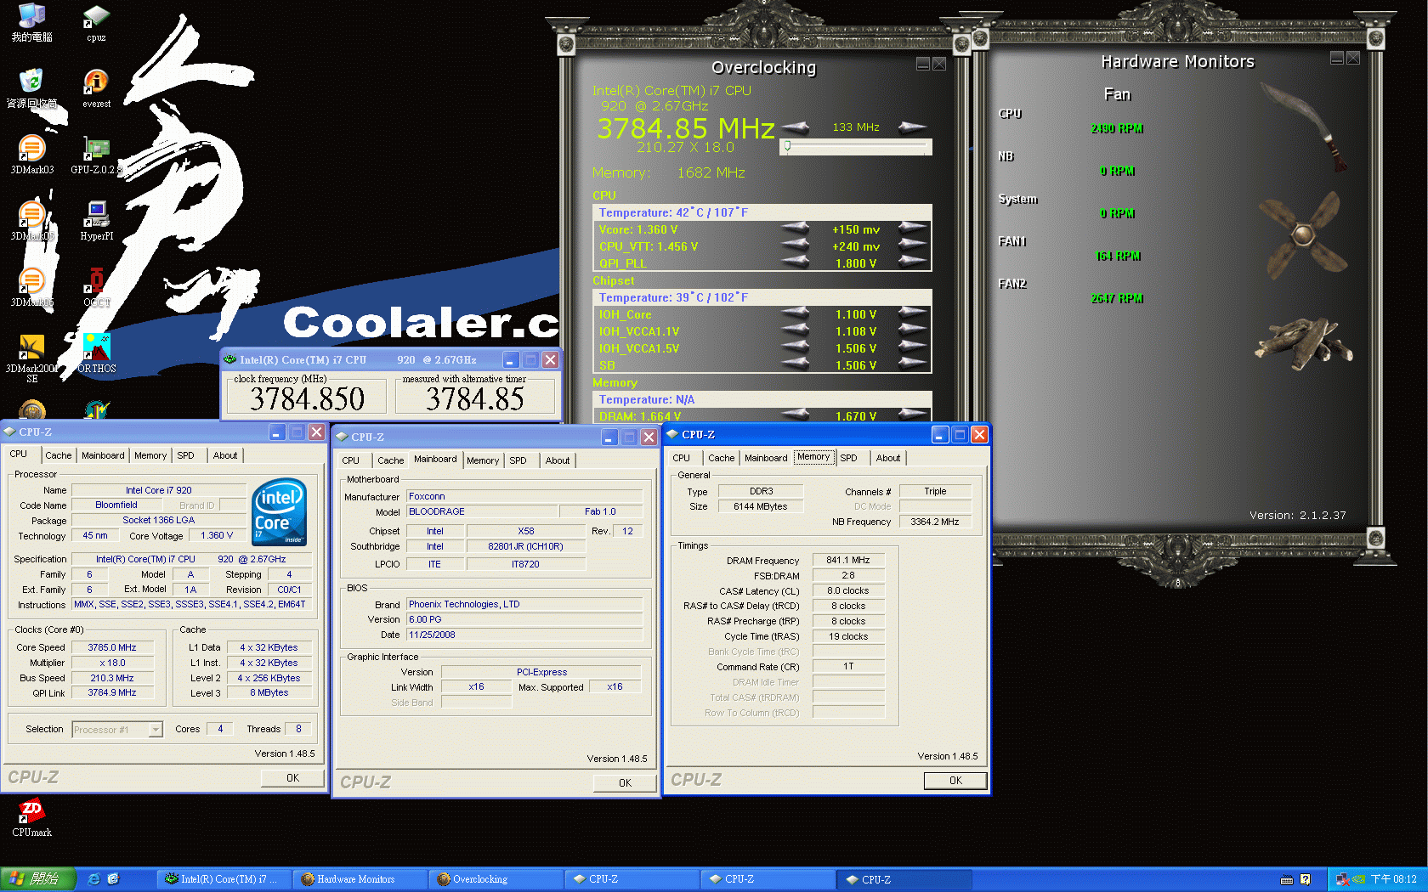Expand the Processor #1 selection dropdown
The width and height of the screenshot is (1428, 892).
(156, 730)
